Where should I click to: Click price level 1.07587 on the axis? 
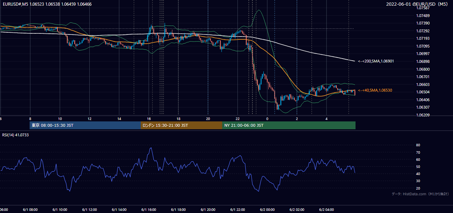tap(423, 8)
